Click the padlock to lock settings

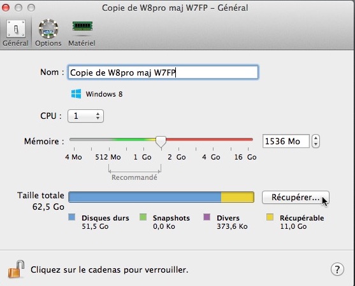click(16, 269)
